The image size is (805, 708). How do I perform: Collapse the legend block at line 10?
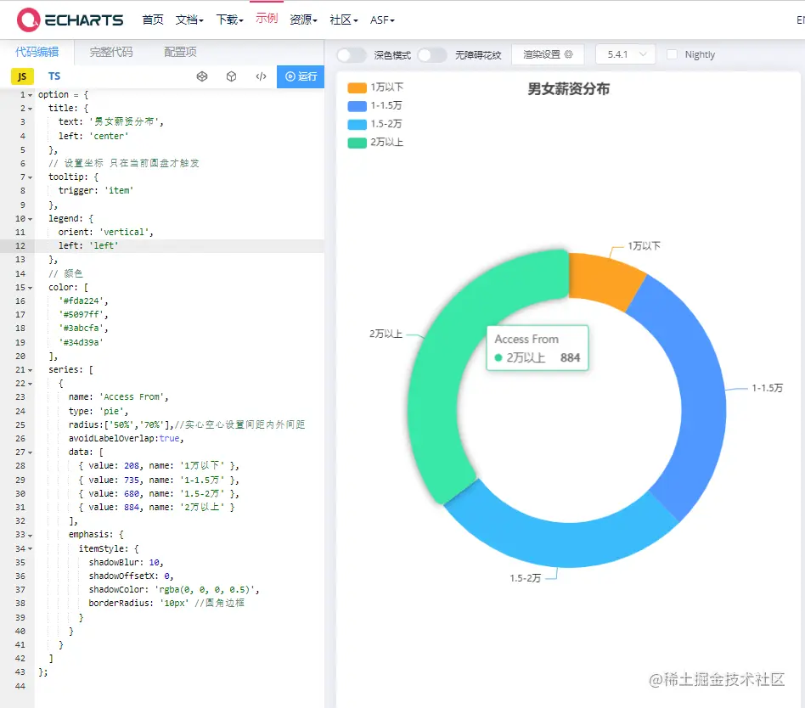(x=31, y=219)
